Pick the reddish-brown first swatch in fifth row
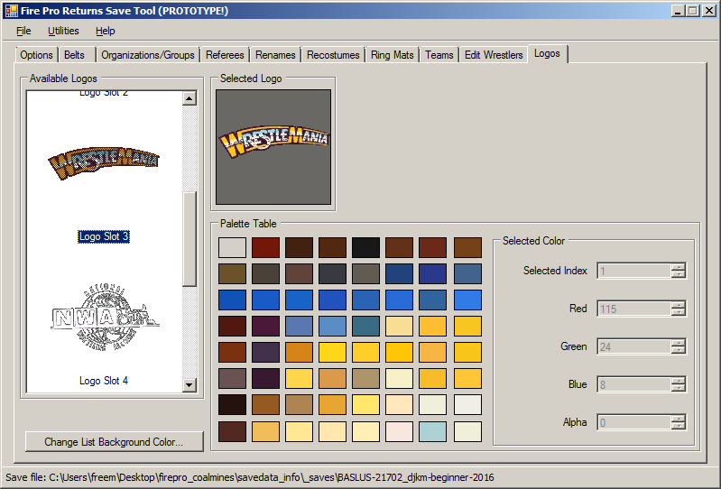This screenshot has width=721, height=489. click(232, 352)
